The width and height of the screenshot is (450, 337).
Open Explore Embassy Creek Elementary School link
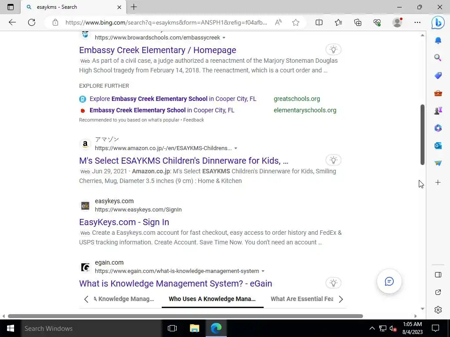click(x=173, y=99)
